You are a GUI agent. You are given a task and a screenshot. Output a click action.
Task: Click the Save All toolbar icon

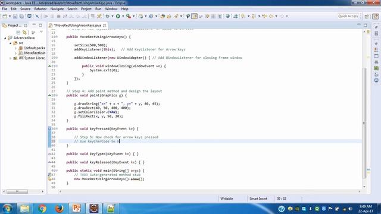point(21,16)
